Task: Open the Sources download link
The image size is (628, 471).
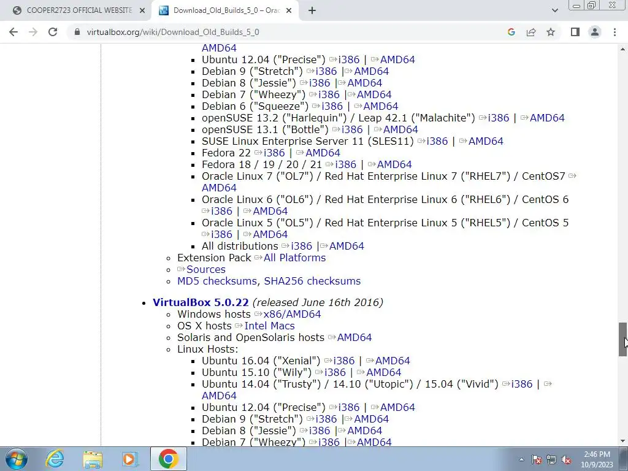Action: [206, 270]
